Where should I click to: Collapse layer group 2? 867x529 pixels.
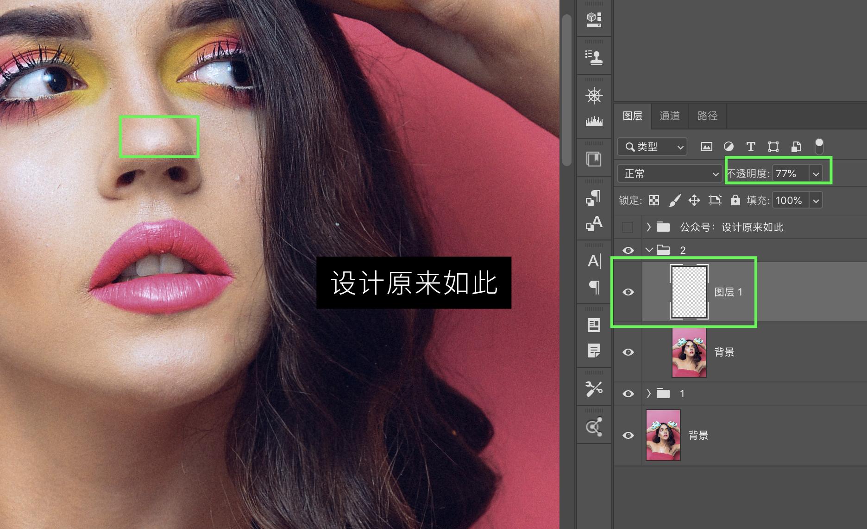[649, 250]
